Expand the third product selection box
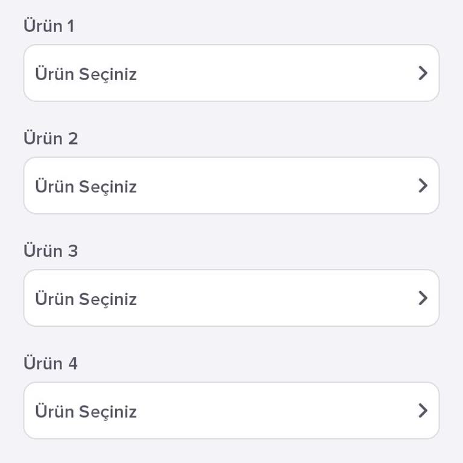Image resolution: width=463 pixels, height=463 pixels. (231, 298)
